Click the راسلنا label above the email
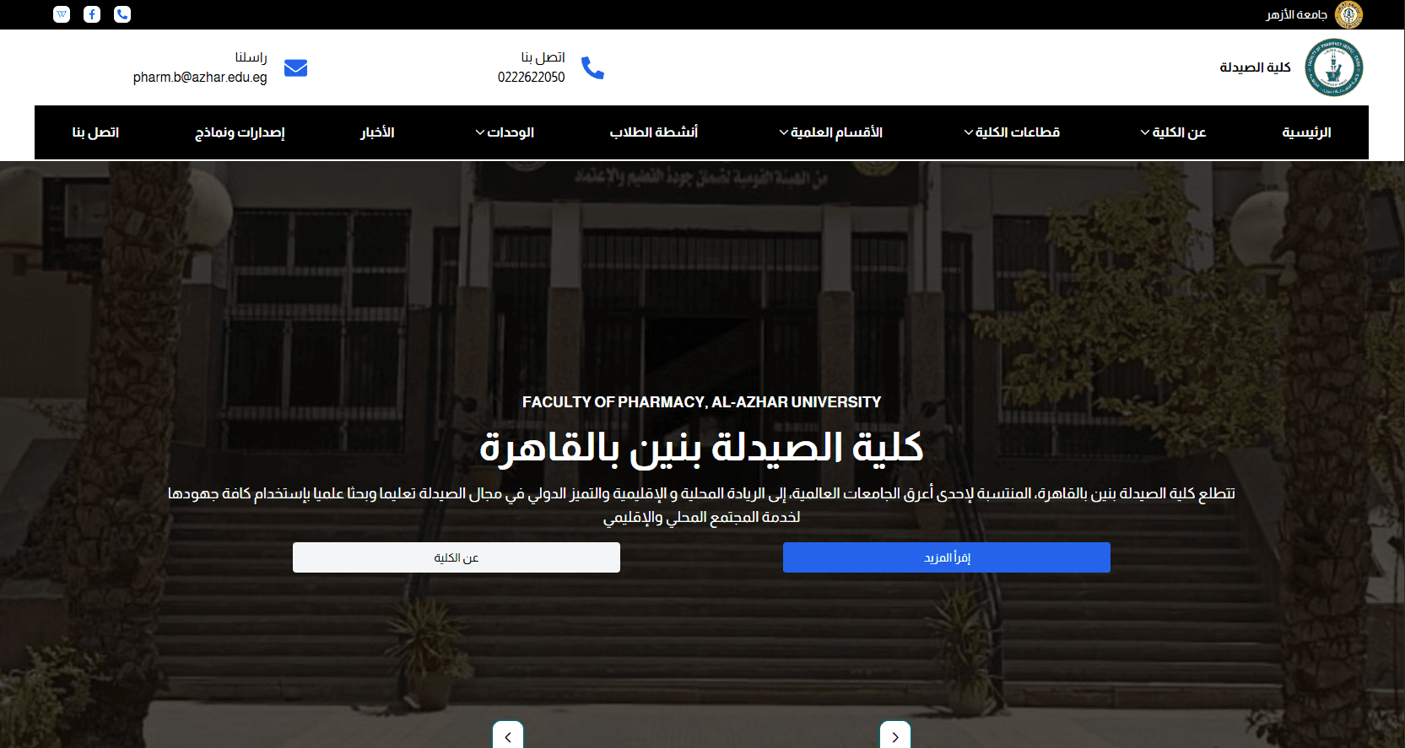 click(x=251, y=57)
